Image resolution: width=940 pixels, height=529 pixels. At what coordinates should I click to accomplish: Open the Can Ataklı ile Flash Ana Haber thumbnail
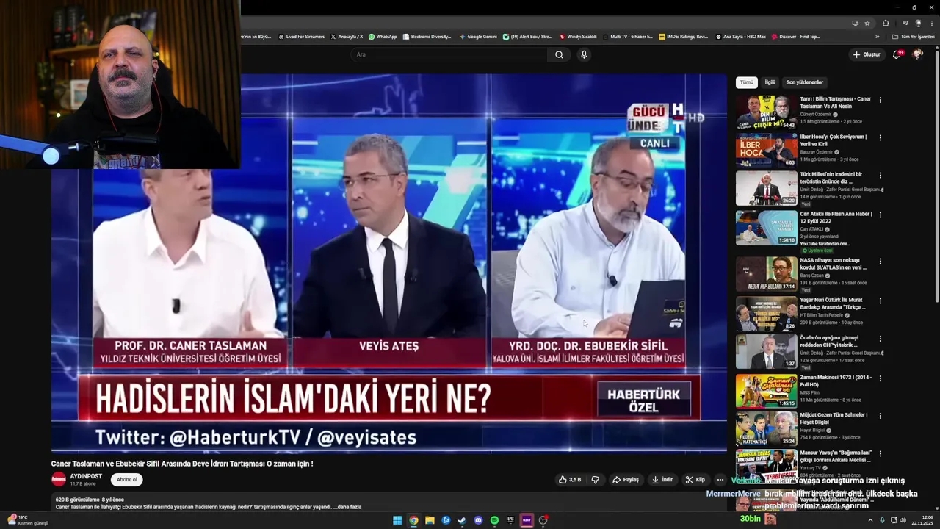(x=767, y=227)
